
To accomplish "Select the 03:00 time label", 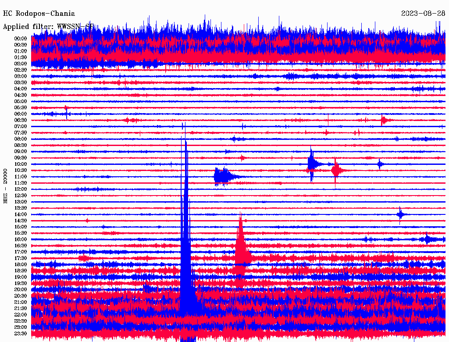I will click(21, 76).
